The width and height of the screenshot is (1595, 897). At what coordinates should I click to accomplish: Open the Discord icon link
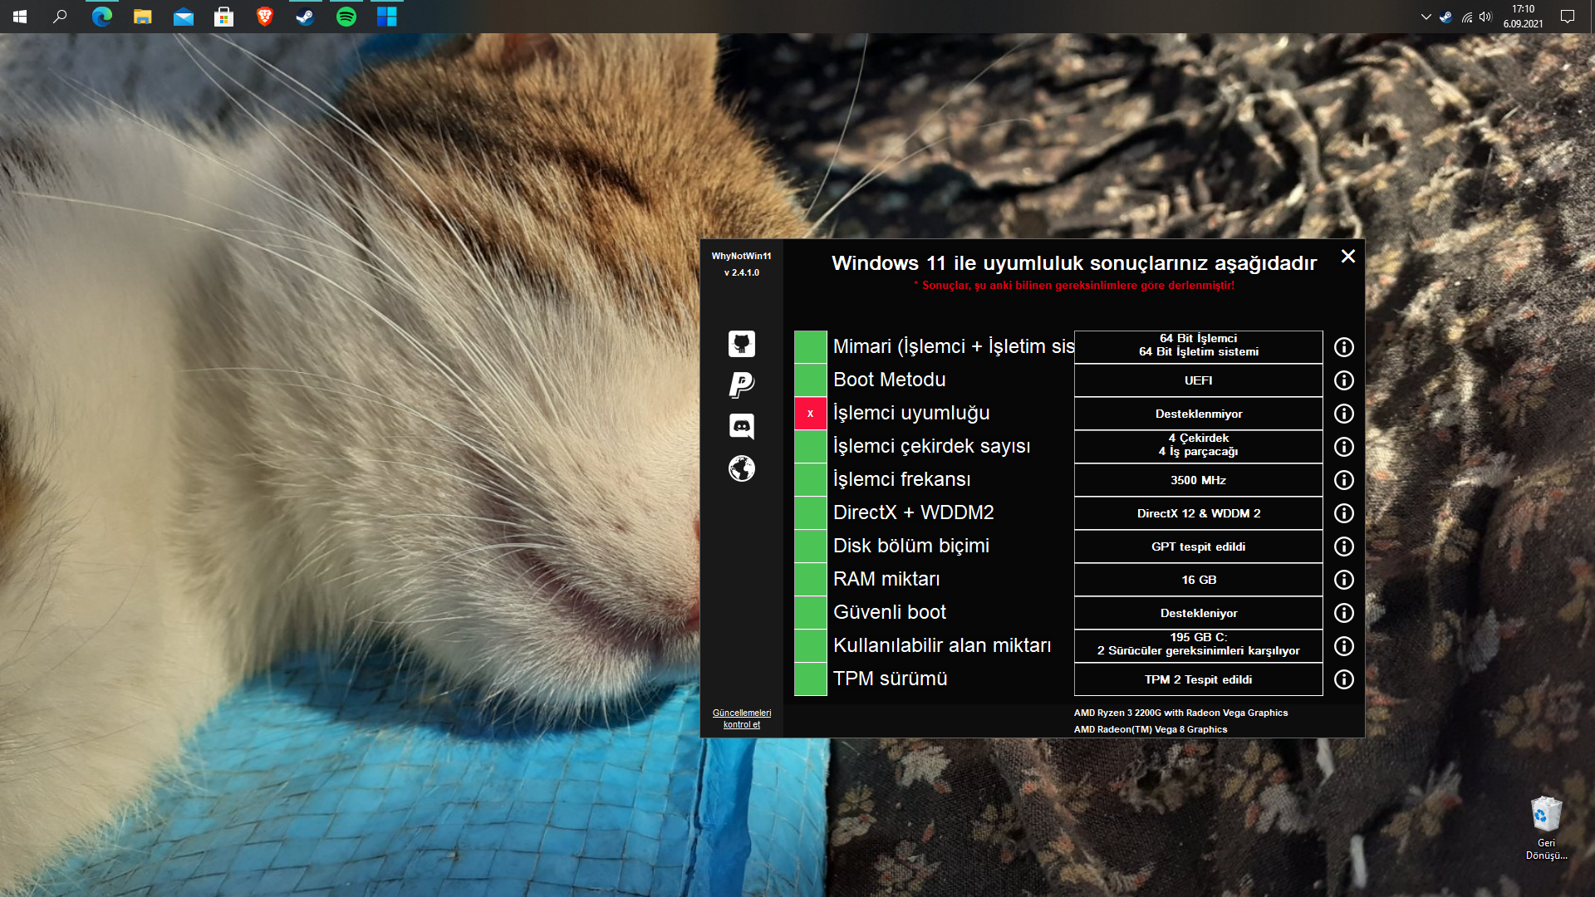pyautogui.click(x=741, y=426)
